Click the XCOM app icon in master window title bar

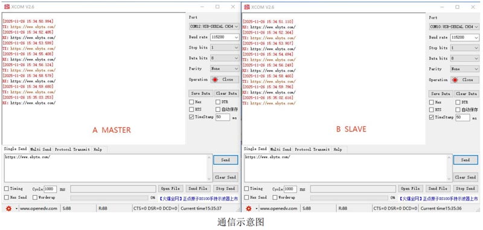pos(7,7)
